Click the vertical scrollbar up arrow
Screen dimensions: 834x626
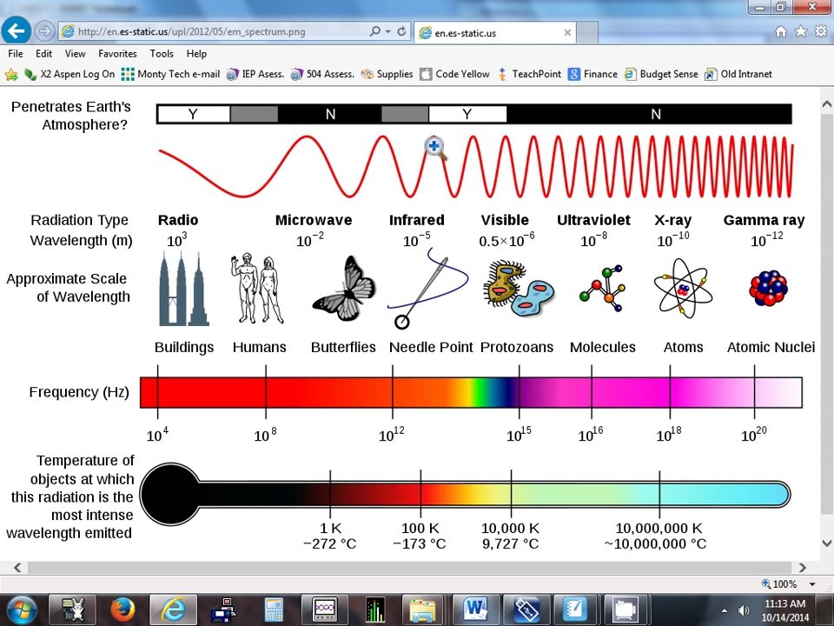point(827,104)
